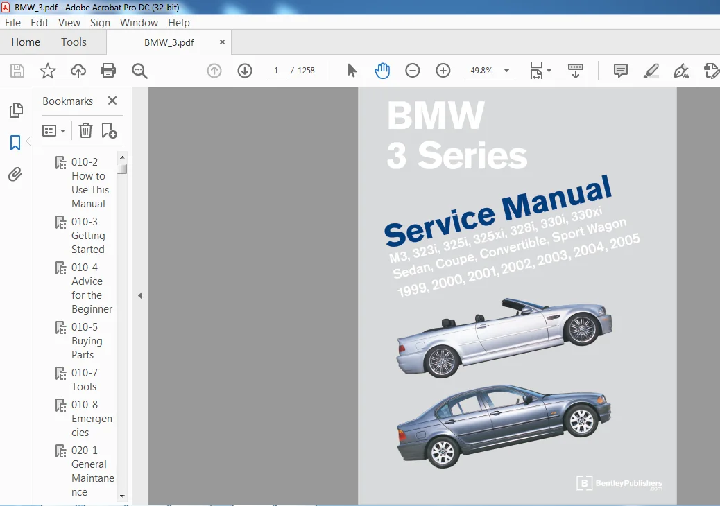Click the page number field
This screenshot has width=720, height=506.
coord(276,71)
